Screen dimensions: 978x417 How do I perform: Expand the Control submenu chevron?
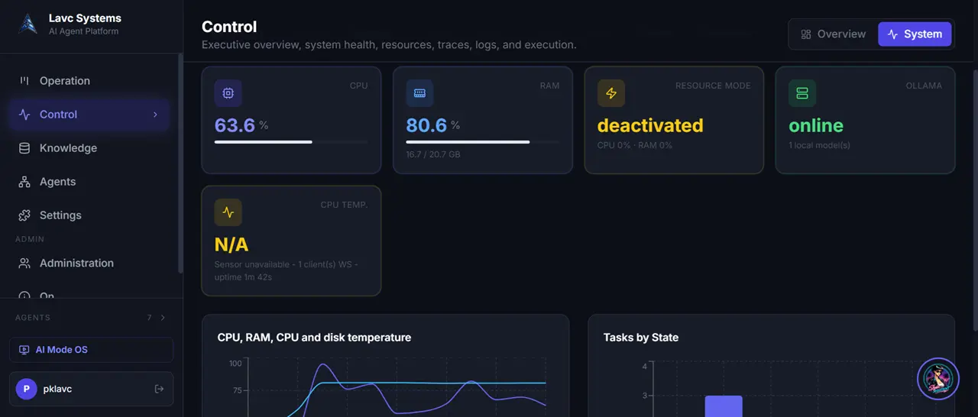coord(155,115)
